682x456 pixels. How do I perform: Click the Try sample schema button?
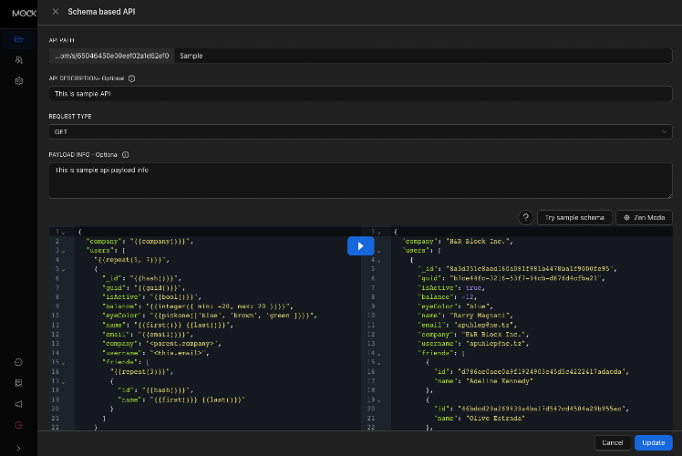coord(574,217)
